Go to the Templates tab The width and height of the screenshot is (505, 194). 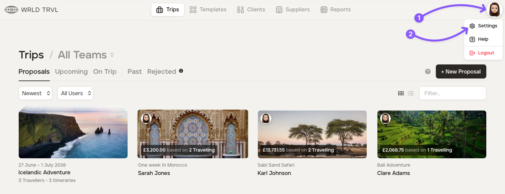(x=208, y=9)
